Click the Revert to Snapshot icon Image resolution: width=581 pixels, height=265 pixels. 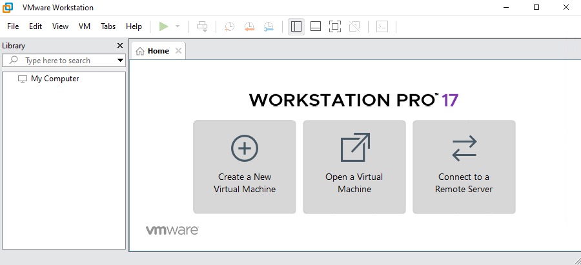pyautogui.click(x=249, y=26)
